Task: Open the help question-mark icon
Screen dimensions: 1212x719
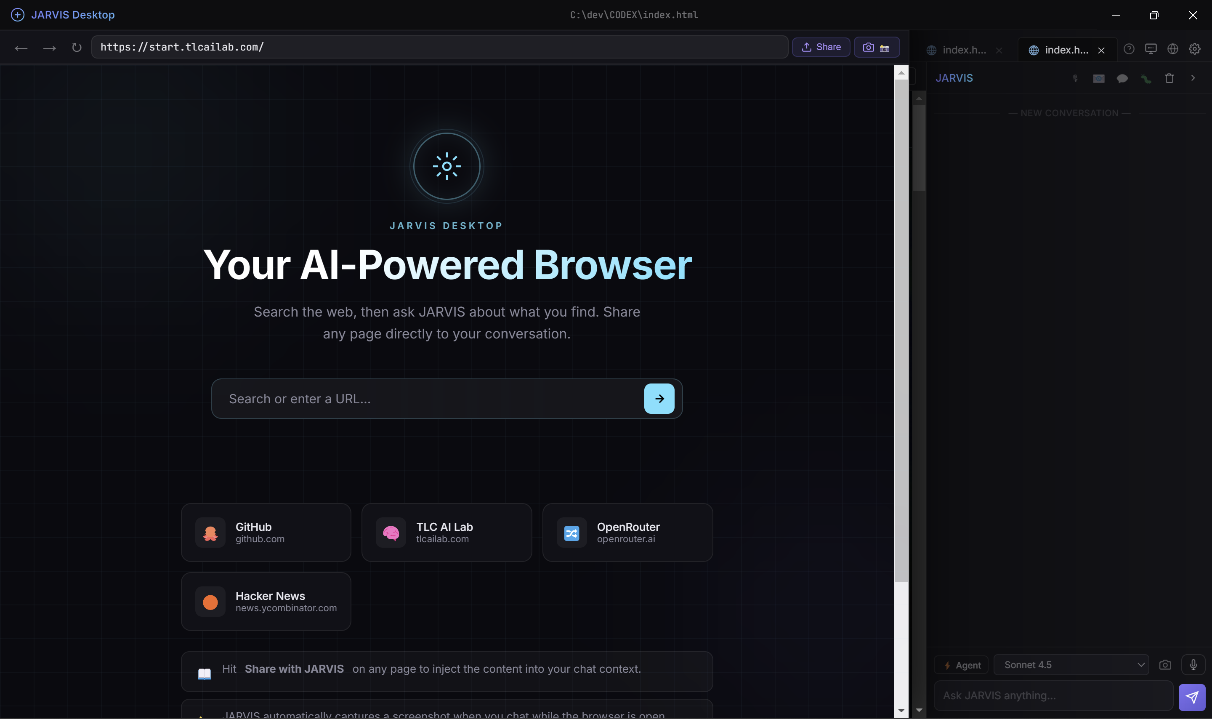Action: click(x=1129, y=49)
